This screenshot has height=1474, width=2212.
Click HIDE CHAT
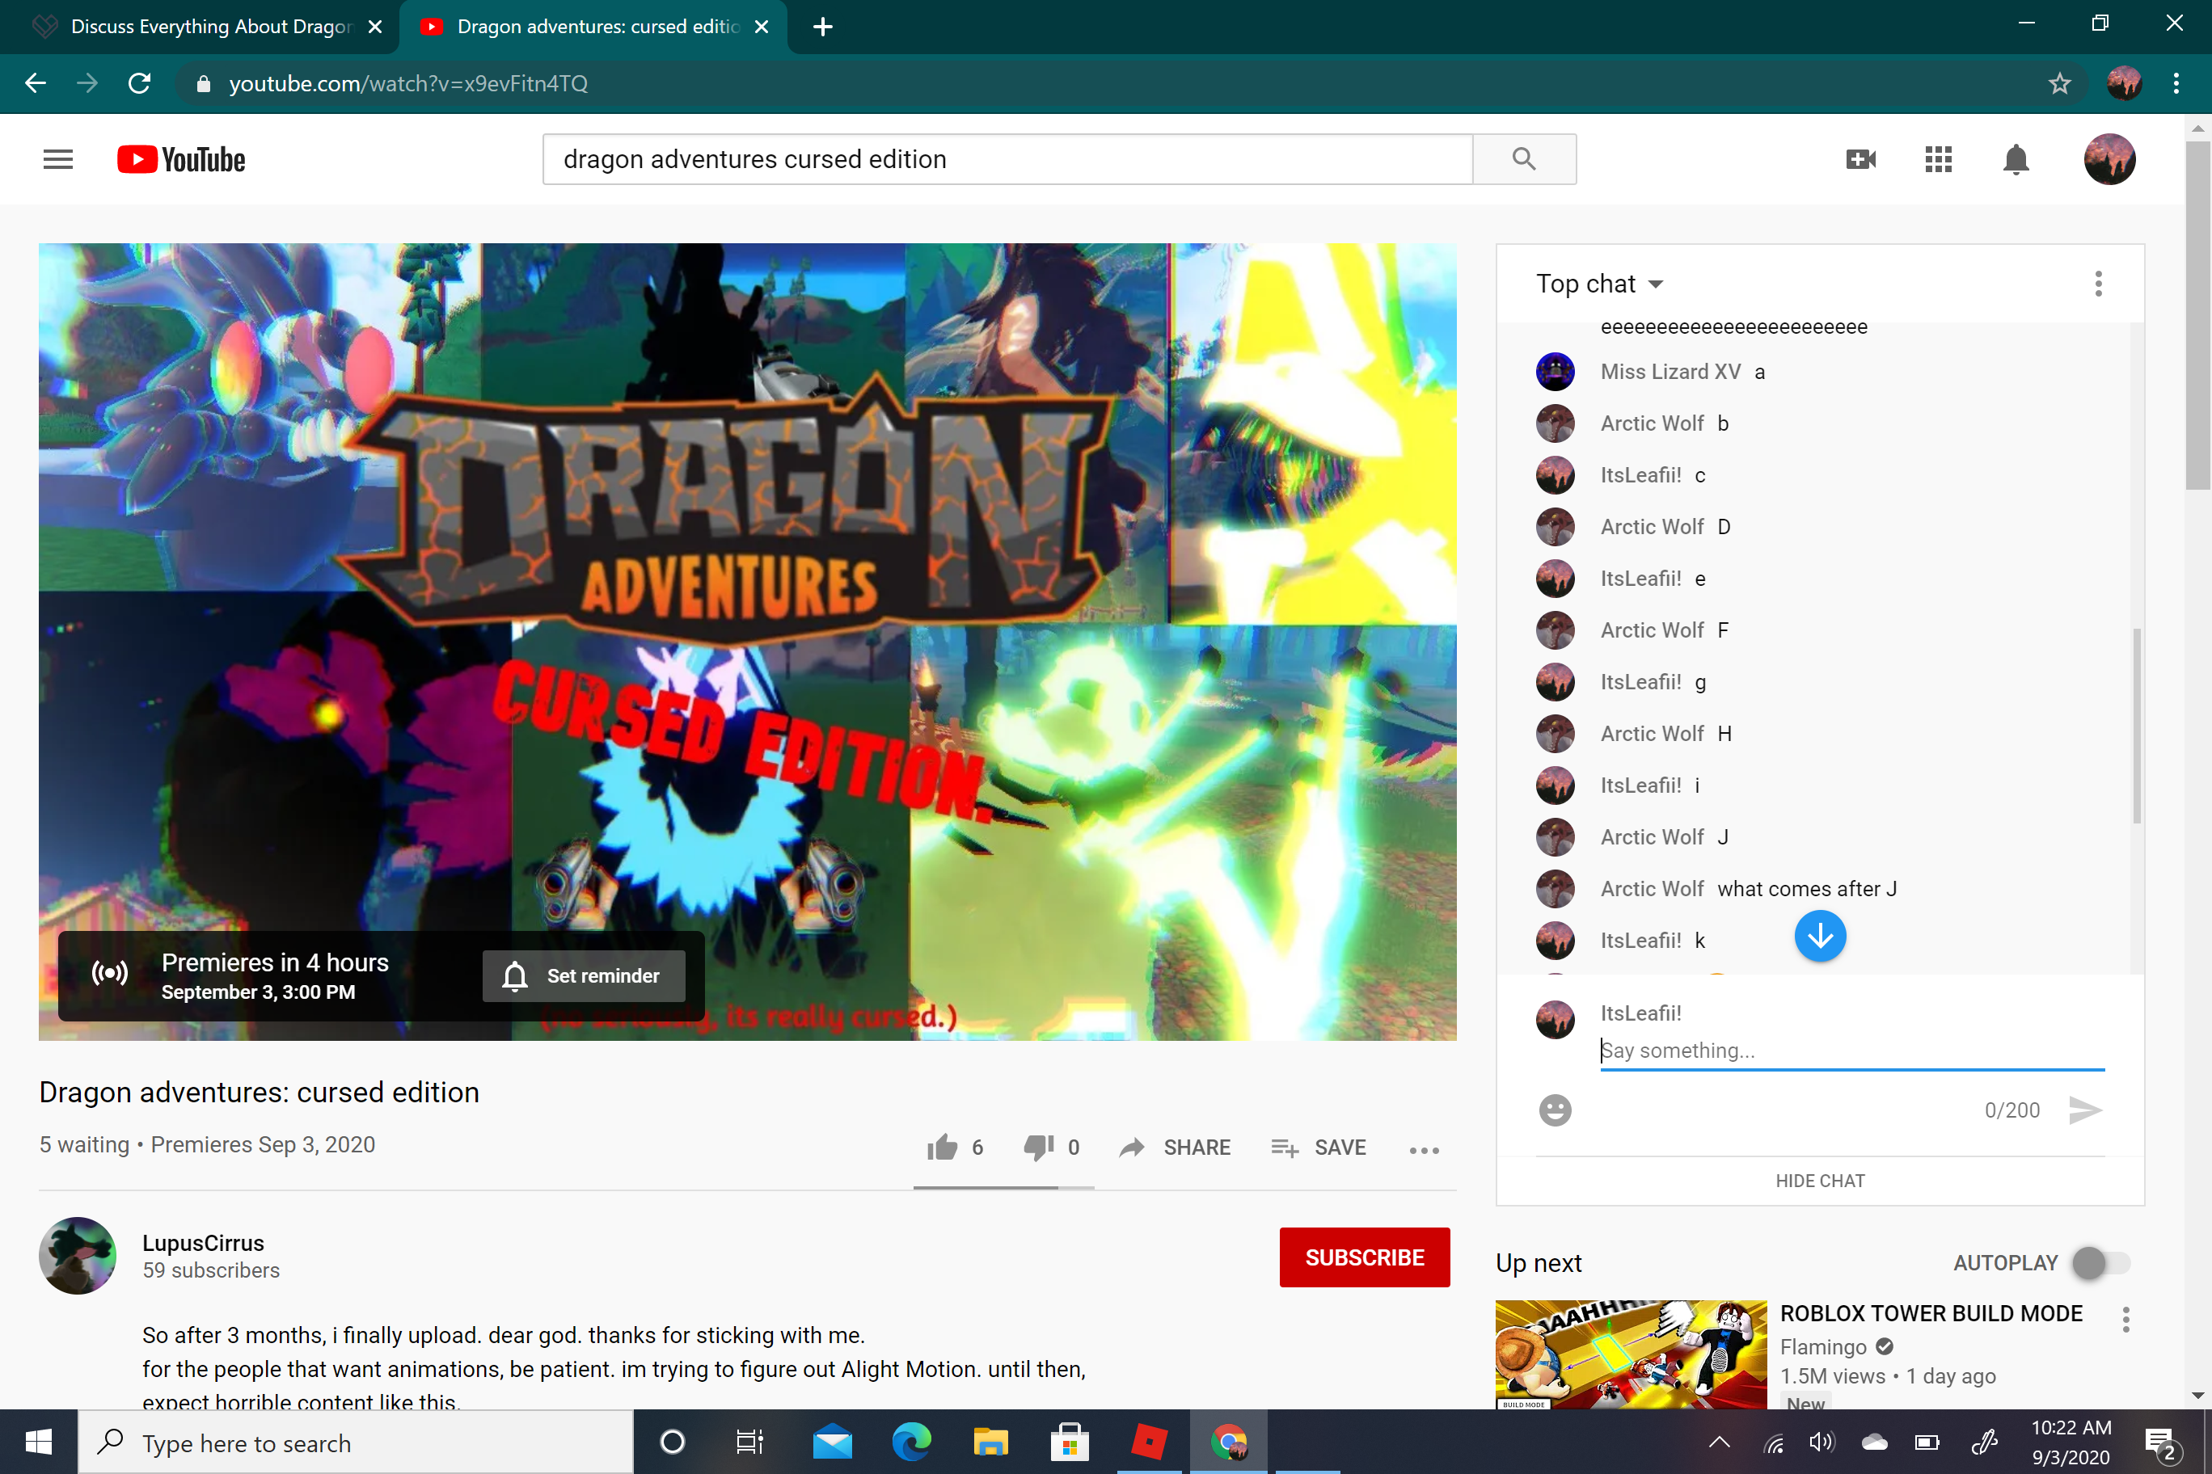1820,1181
